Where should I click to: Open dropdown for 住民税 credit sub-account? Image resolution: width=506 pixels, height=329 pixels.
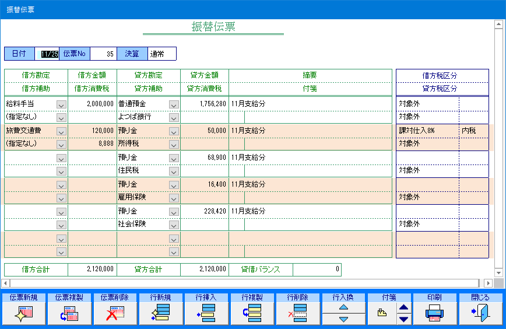click(174, 171)
